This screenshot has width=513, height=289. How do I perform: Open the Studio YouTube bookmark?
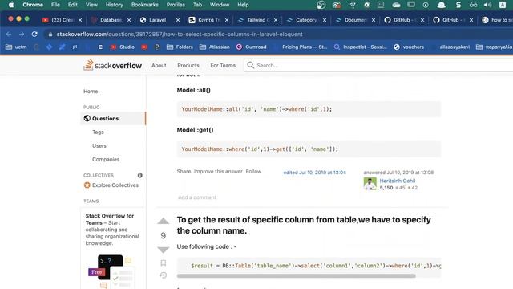pos(123,47)
